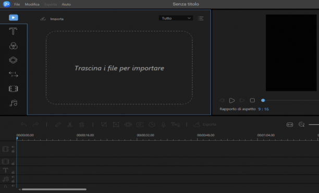The width and height of the screenshot is (319, 193).
Task: Toggle media list view icon
Action: tap(201, 19)
